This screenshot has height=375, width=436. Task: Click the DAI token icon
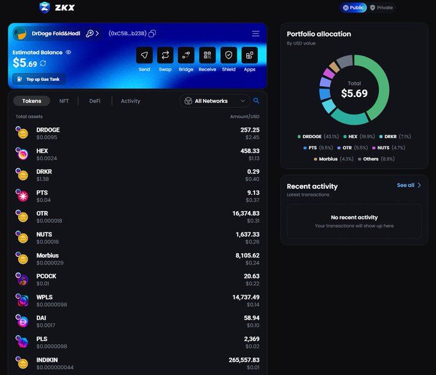[22, 320]
